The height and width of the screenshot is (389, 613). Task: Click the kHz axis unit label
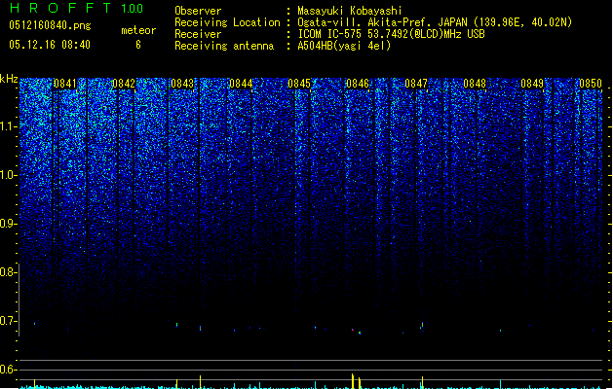pos(9,79)
